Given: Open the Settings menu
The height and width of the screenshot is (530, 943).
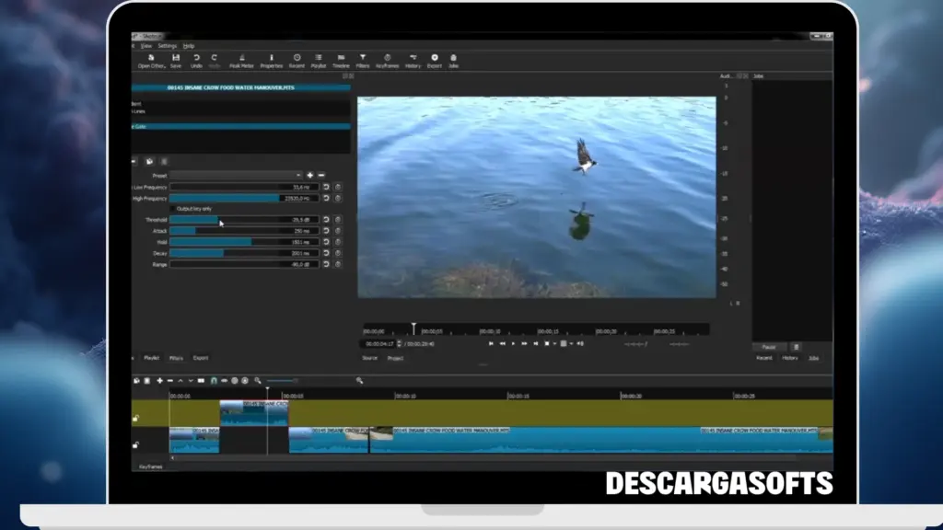Looking at the screenshot, I should tap(166, 44).
